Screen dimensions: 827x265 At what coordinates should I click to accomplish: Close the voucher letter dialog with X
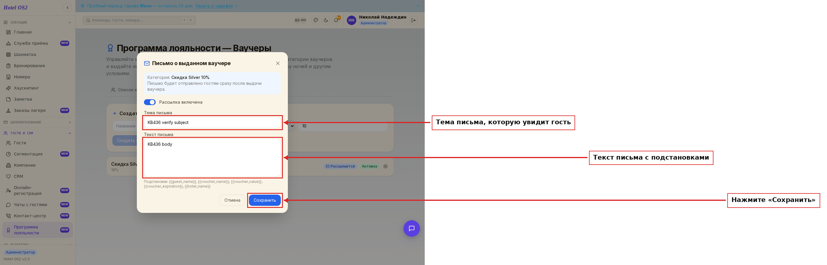[x=278, y=63]
